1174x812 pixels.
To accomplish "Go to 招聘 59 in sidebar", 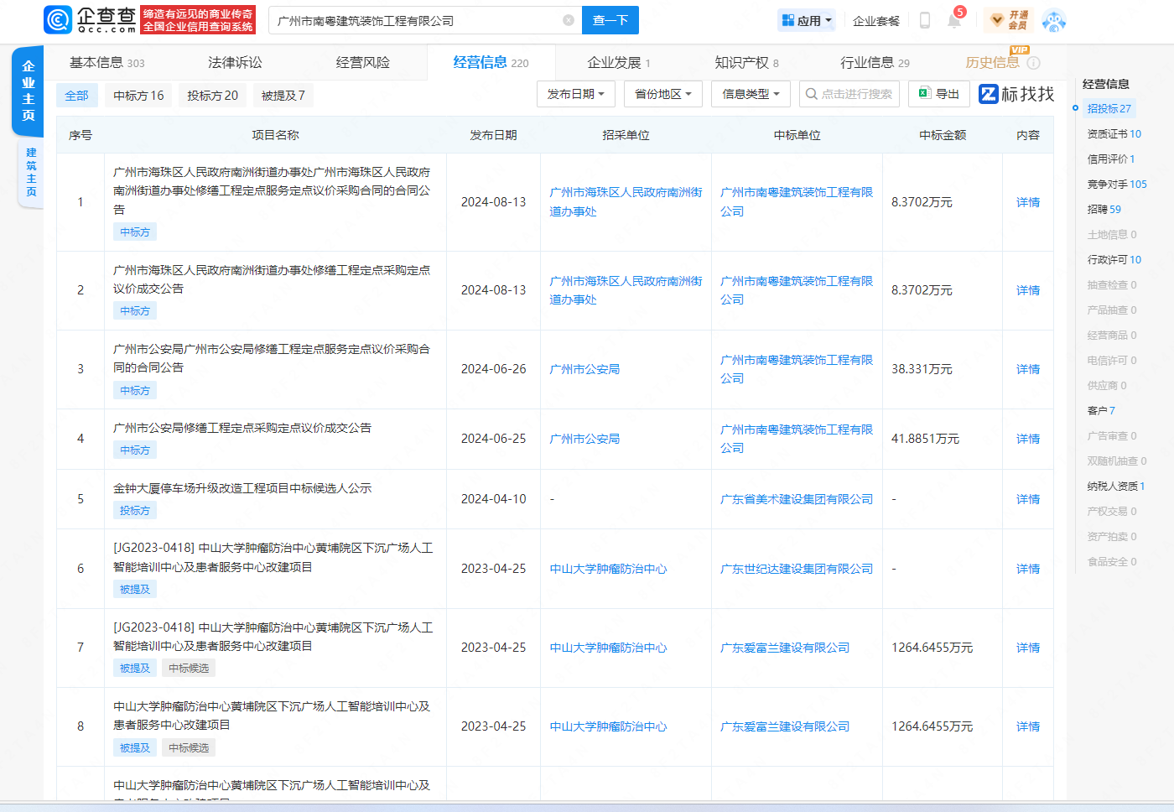I will pyautogui.click(x=1104, y=210).
